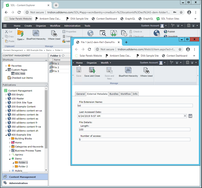Show more bookmarks in Content Explorer window
The image size is (202, 188).
(x=195, y=19)
